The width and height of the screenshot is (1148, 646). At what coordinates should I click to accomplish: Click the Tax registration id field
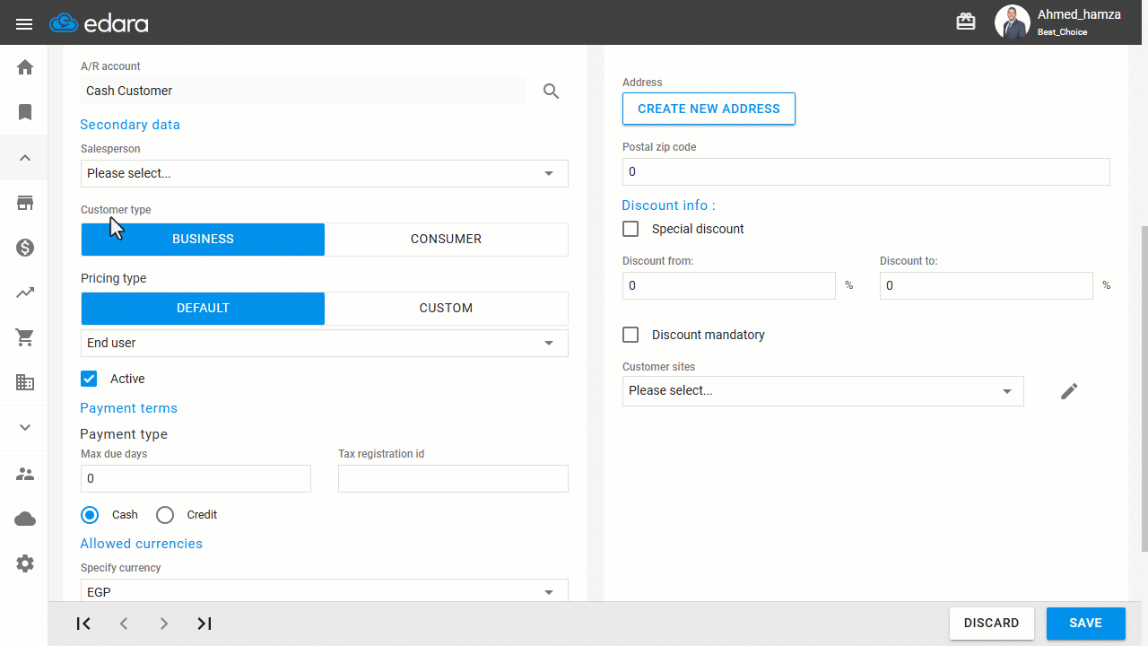coord(453,478)
